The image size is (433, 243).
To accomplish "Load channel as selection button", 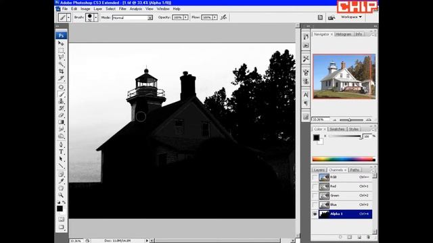I will pyautogui.click(x=340, y=237).
